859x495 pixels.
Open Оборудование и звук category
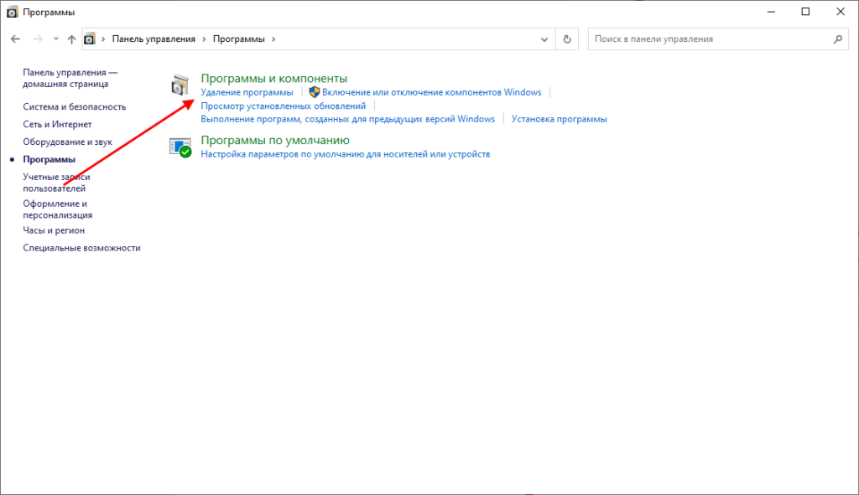(x=67, y=142)
